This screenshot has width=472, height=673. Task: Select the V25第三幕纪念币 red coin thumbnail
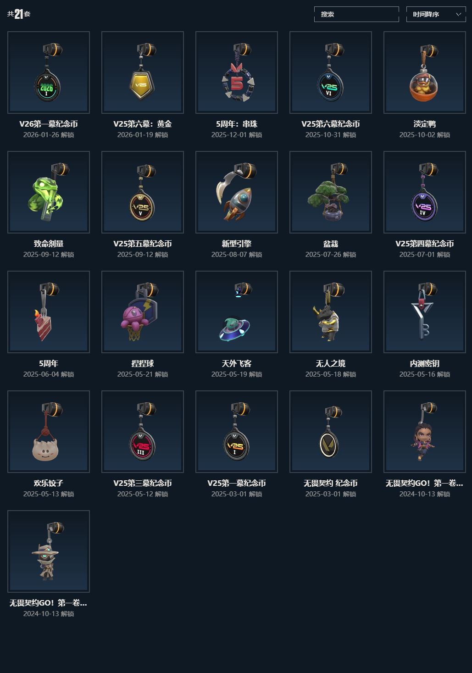click(143, 432)
